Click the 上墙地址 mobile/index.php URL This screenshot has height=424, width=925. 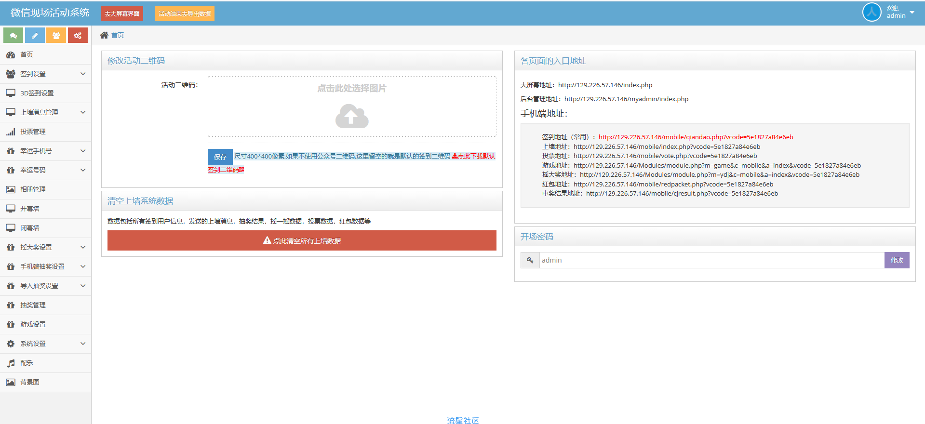[667, 146]
